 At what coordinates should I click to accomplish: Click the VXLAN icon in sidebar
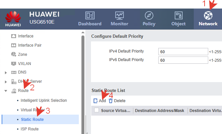(14, 63)
